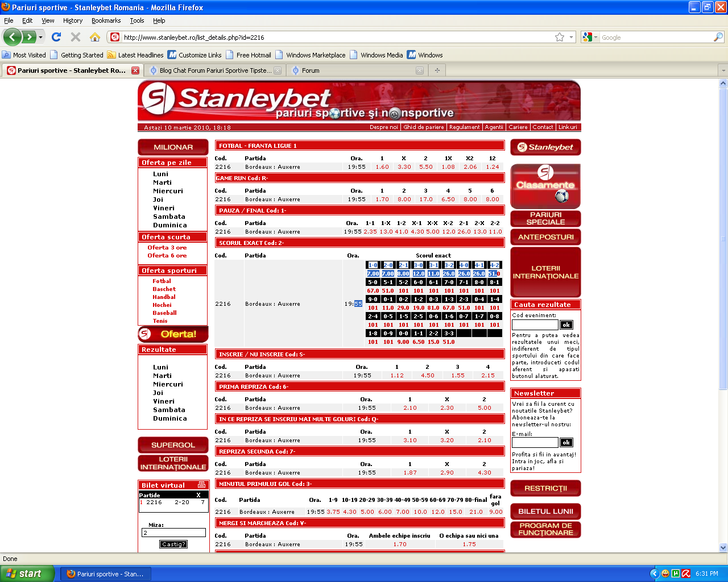728x582 pixels.
Task: Open Most Visited bookmarks folder
Action: pos(24,55)
